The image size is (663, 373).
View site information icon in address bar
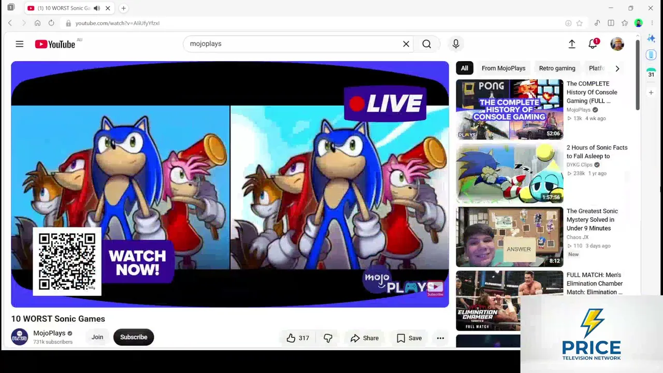point(68,23)
